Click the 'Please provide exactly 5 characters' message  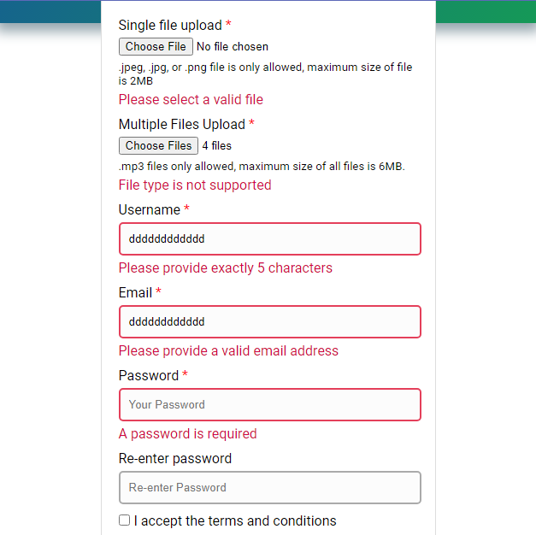click(x=226, y=268)
